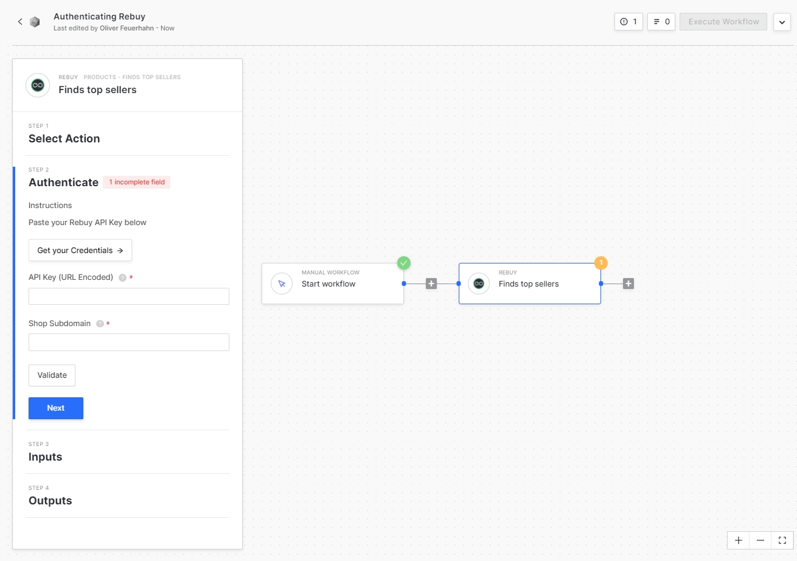Focus the API Key (URL Encoded) field
797x561 pixels.
pyautogui.click(x=129, y=296)
